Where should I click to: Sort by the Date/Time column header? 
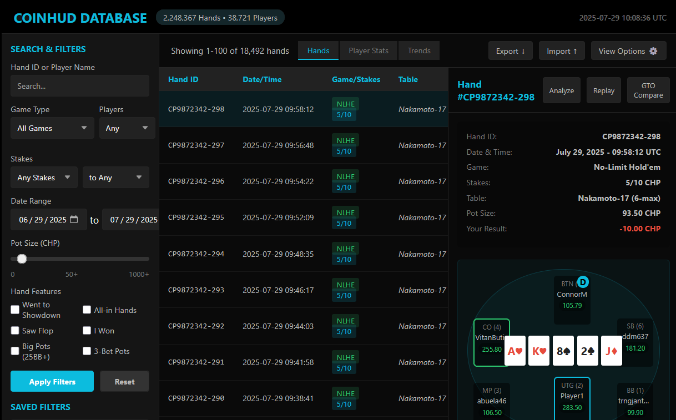coord(262,79)
